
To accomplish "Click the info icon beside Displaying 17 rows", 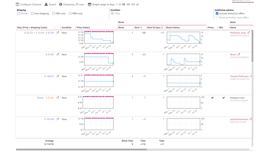I will 60,4.
